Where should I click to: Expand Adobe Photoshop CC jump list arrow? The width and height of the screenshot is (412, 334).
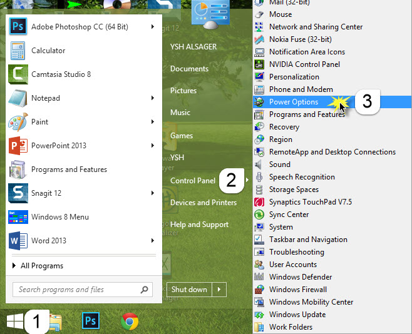point(153,27)
